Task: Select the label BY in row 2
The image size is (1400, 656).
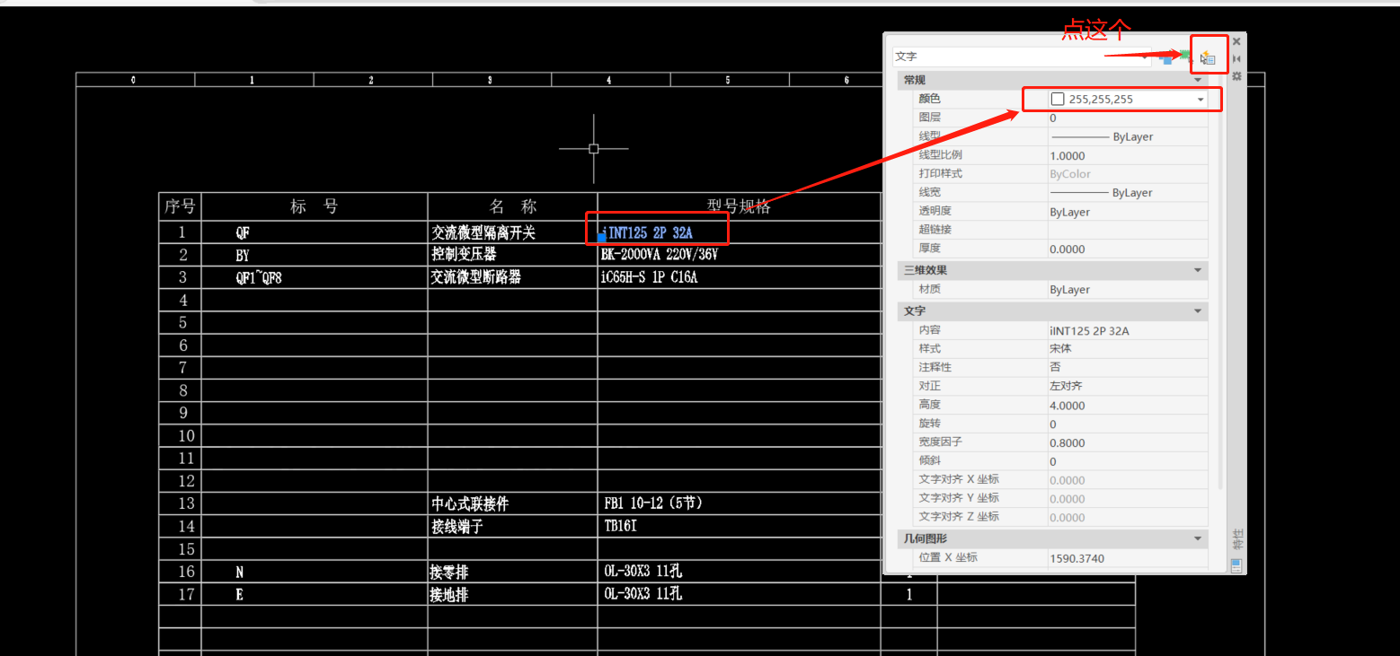Action: point(243,256)
